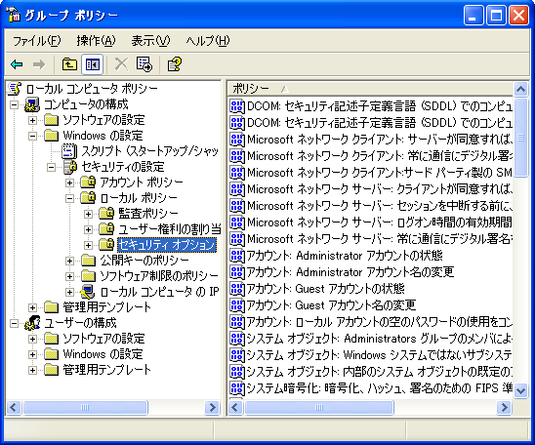Click the アカウント: Guest アカウントの状態 policy icon

click(x=237, y=289)
